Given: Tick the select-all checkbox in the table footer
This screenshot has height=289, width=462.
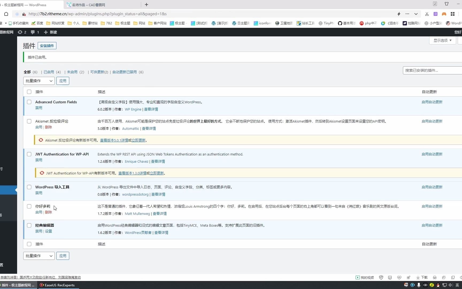Looking at the screenshot, I should pos(29,244).
